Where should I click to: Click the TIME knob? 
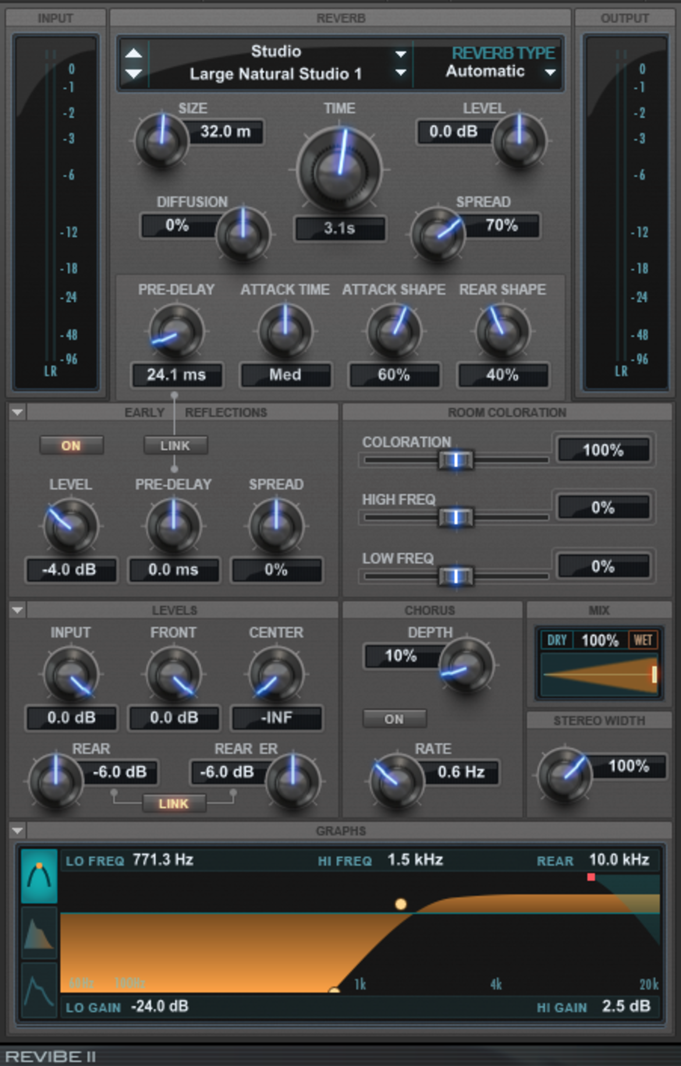tap(340, 169)
